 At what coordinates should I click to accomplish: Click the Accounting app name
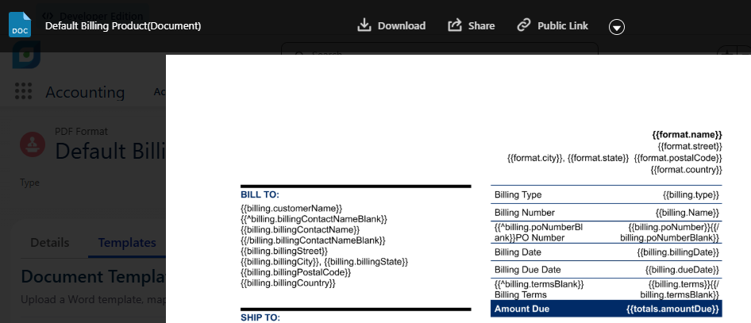click(x=85, y=92)
